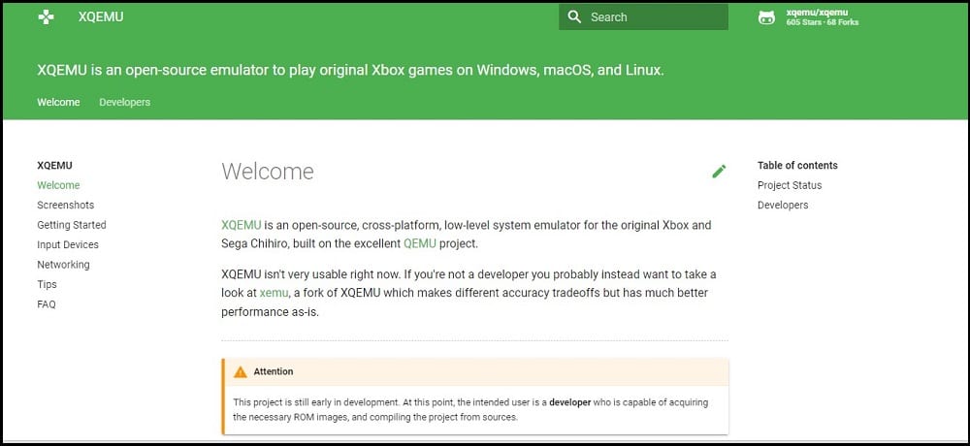
Task: Jump to Project Status in table of contents
Action: [790, 185]
